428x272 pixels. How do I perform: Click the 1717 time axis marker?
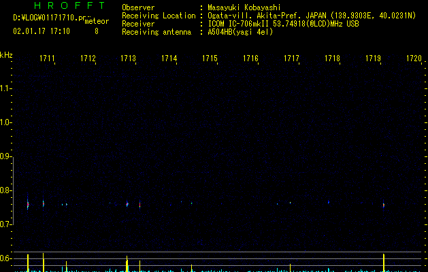click(291, 58)
